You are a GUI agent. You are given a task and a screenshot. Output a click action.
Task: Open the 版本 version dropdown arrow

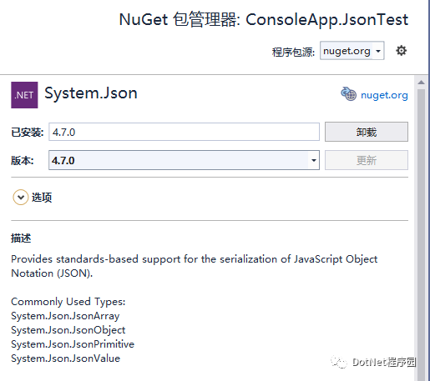[x=314, y=160]
